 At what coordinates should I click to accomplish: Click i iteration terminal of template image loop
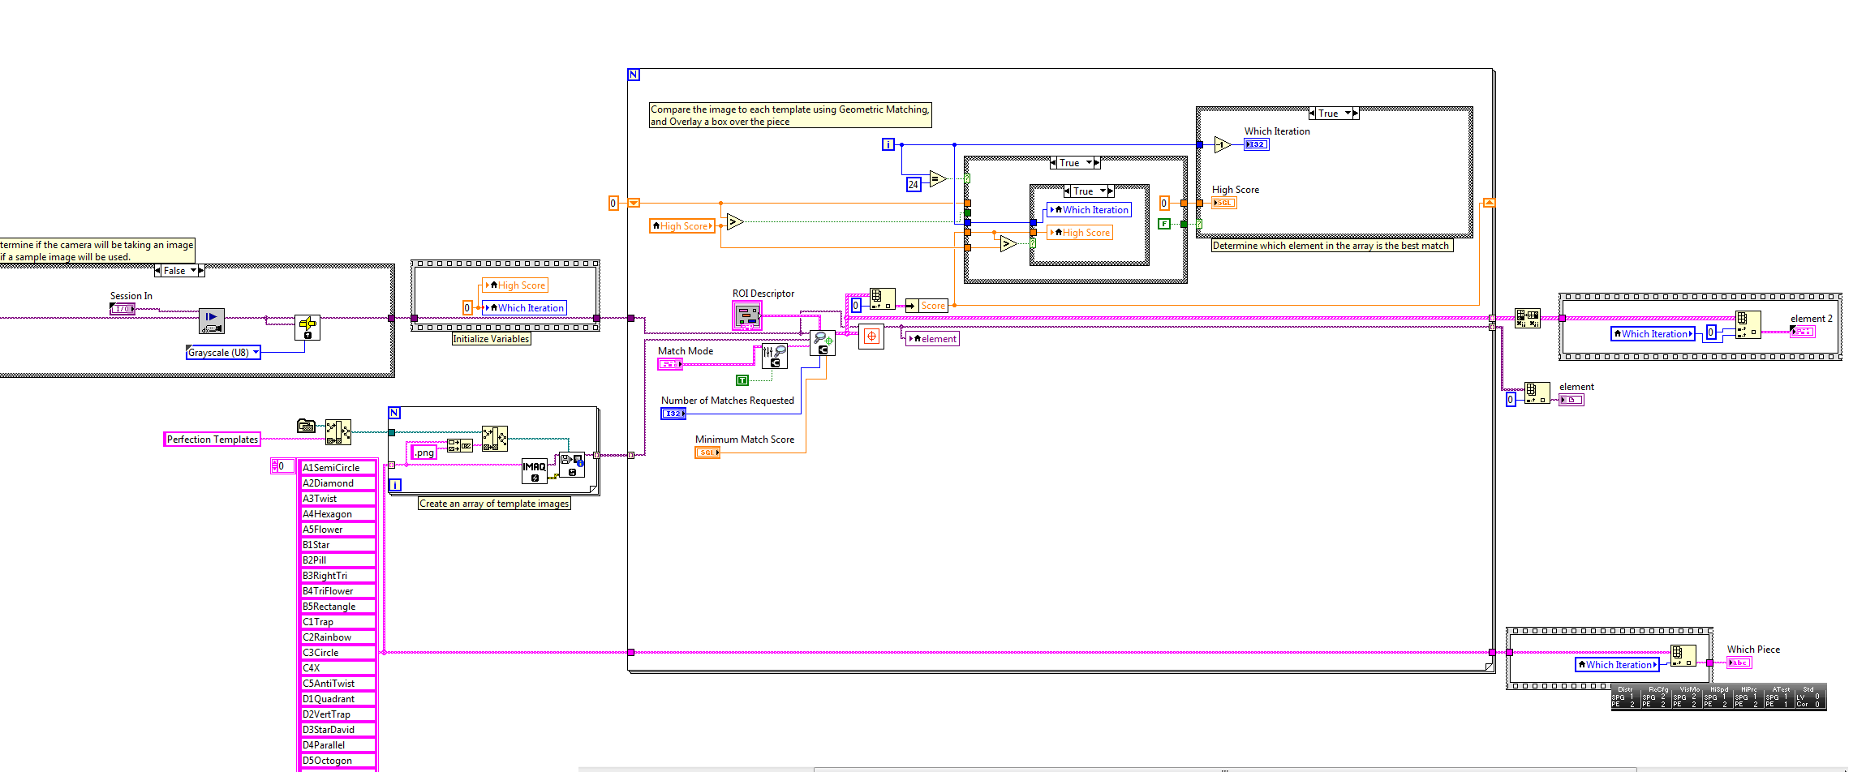(x=395, y=485)
